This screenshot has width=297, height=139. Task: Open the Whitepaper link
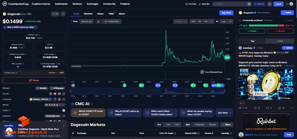pyautogui.click(x=57, y=88)
